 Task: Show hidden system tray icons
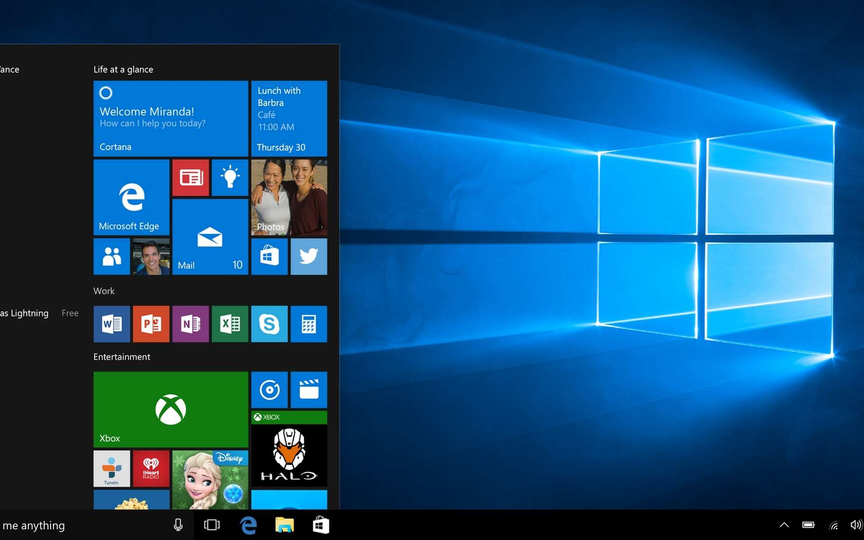pyautogui.click(x=784, y=525)
